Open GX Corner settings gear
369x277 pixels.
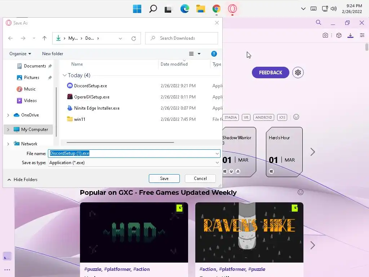298,72
